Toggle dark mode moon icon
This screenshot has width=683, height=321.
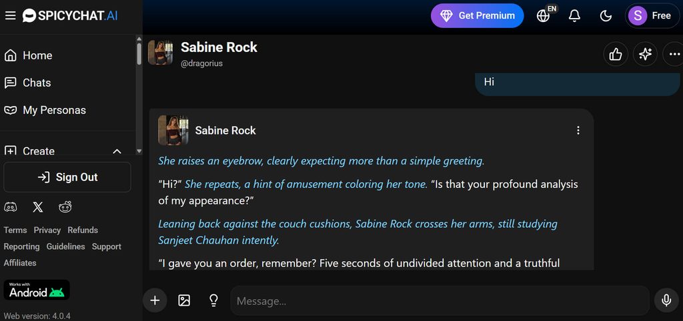(606, 16)
